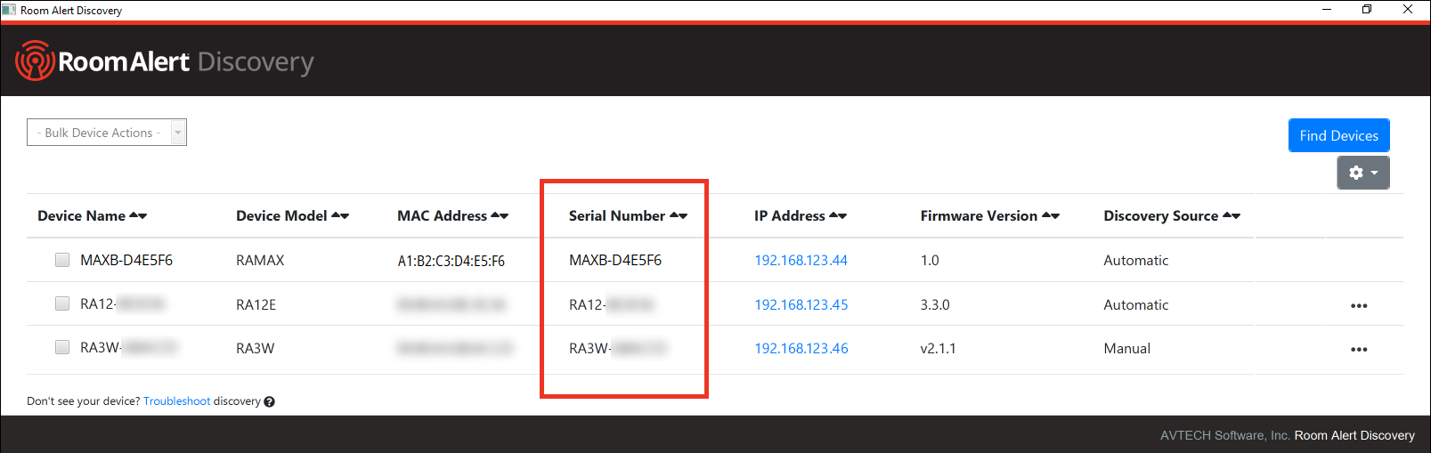Expand the Bulk Device Actions dropdown
Viewport: 1431px width, 453px height.
pos(107,133)
